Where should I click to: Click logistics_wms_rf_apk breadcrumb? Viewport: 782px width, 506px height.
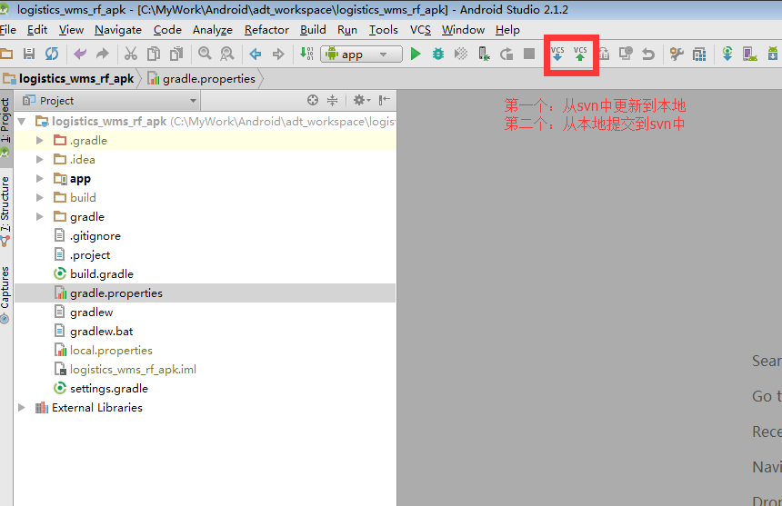70,79
